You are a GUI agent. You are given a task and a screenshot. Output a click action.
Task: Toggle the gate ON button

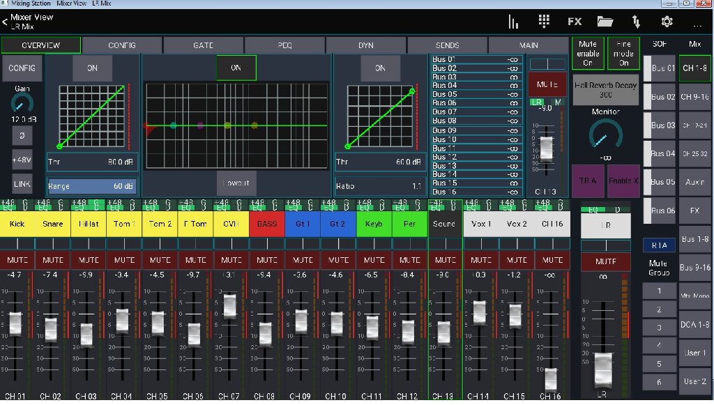(93, 68)
